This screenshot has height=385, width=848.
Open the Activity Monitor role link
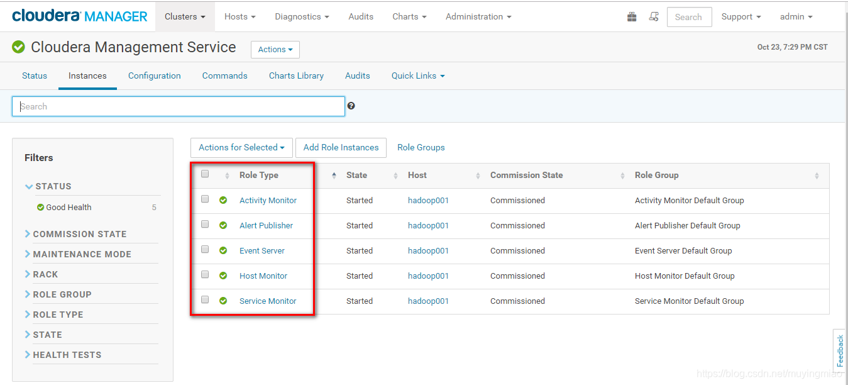(268, 200)
